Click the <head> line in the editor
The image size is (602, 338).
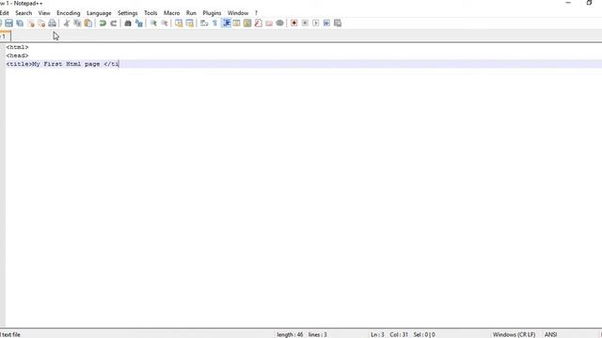pos(17,55)
